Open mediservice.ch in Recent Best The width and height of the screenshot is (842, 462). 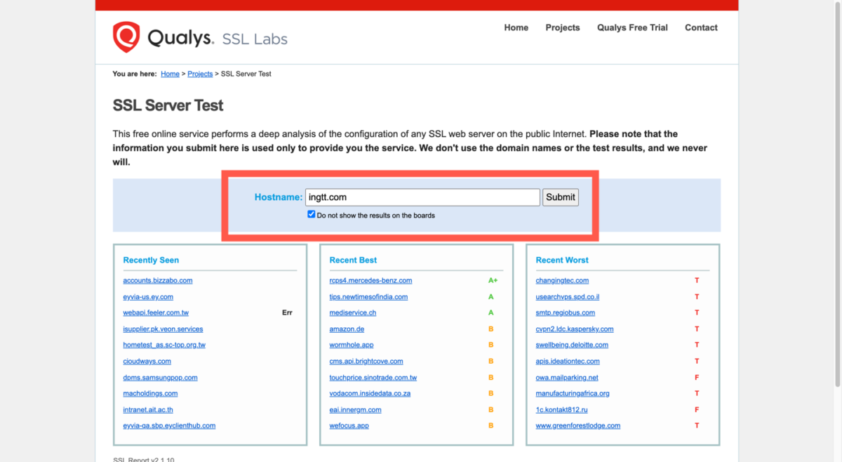(353, 312)
